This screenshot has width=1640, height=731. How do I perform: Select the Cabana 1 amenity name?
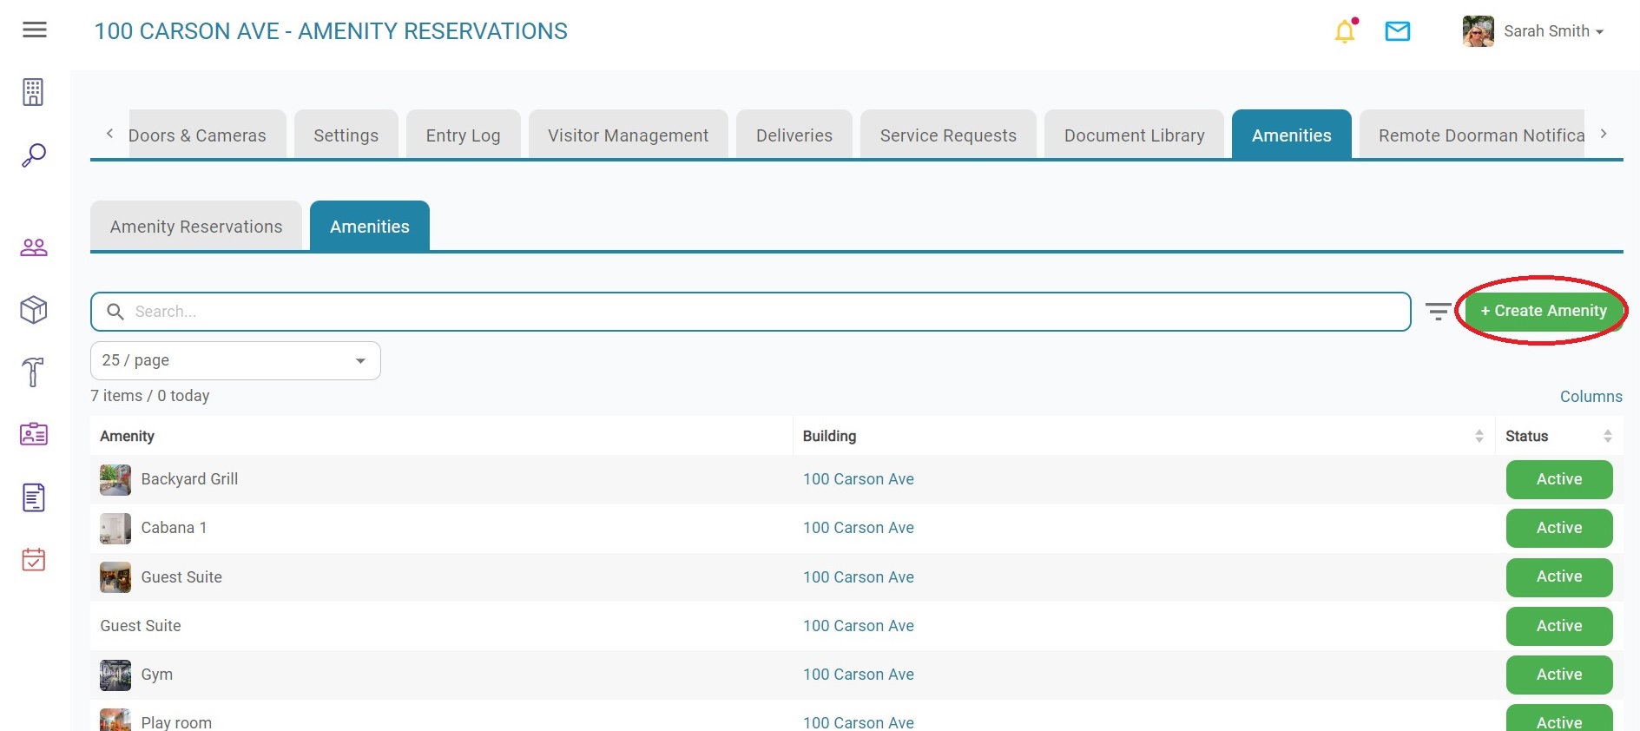[x=174, y=528]
